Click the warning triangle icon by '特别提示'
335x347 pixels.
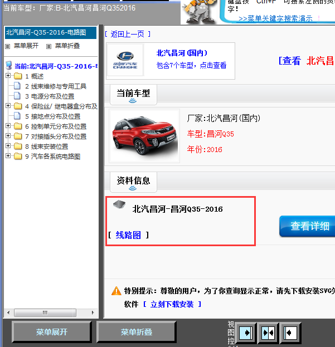tap(116, 291)
